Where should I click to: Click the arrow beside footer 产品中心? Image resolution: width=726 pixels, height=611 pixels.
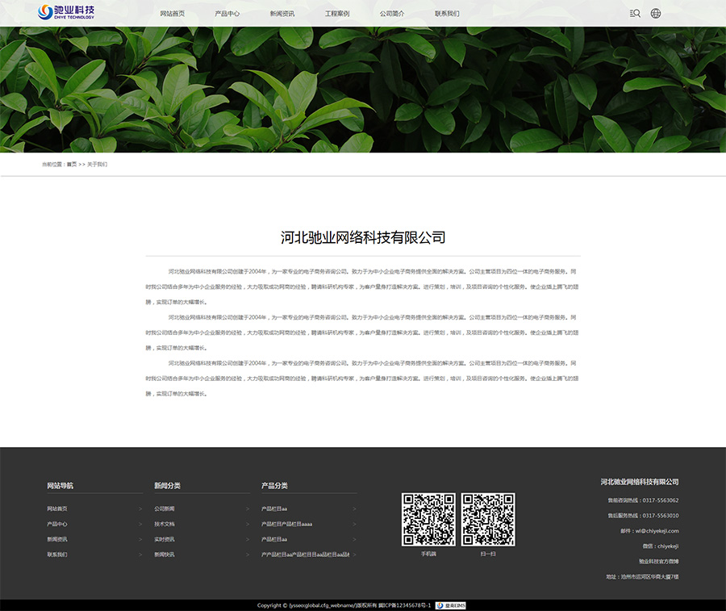(140, 524)
